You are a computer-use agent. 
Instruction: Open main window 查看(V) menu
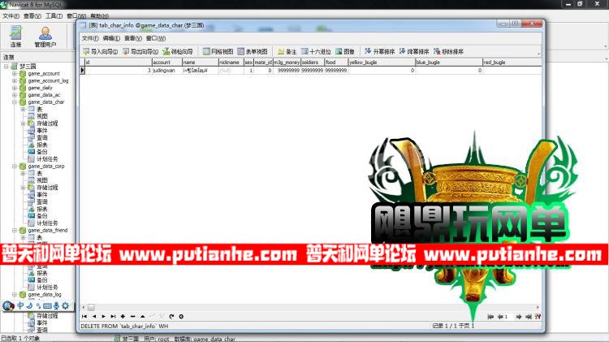[32, 16]
